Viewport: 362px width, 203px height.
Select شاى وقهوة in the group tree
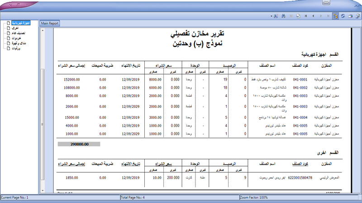pyautogui.click(x=19, y=43)
